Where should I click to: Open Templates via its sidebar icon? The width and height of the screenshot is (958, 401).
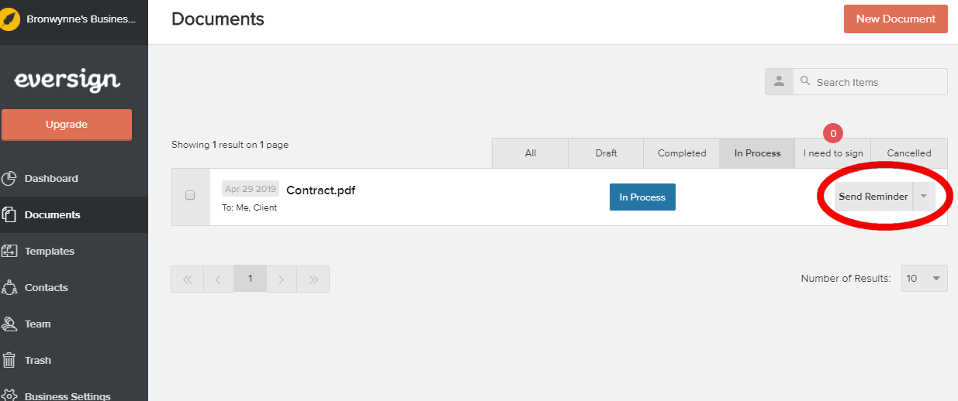tap(9, 251)
